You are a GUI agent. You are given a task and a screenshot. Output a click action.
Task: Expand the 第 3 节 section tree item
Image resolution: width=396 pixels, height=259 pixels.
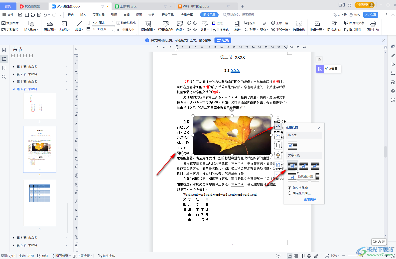(x=13, y=82)
